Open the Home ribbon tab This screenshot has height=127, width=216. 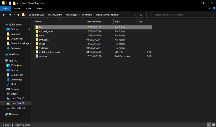17,8
